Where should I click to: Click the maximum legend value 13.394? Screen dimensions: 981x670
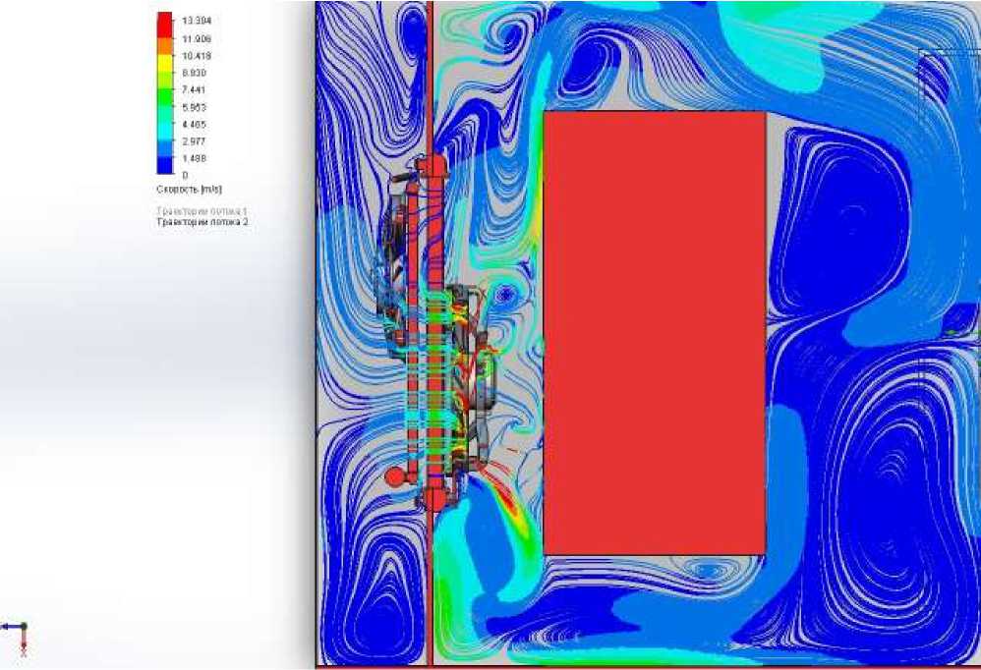point(196,22)
